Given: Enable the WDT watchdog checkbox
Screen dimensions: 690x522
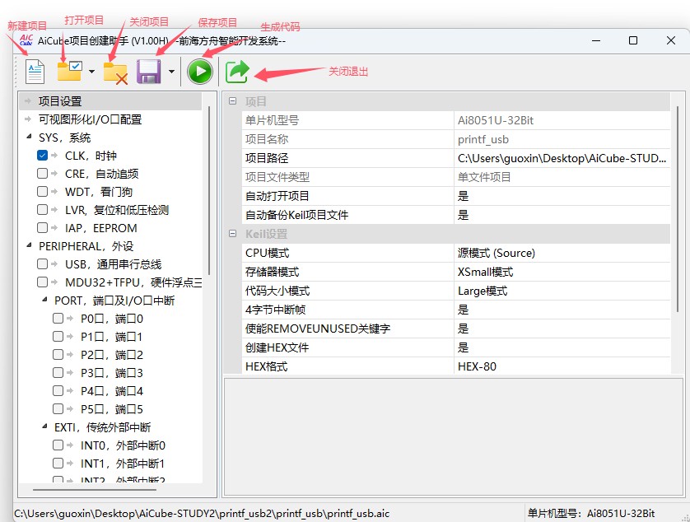Looking at the screenshot, I should click(x=42, y=192).
